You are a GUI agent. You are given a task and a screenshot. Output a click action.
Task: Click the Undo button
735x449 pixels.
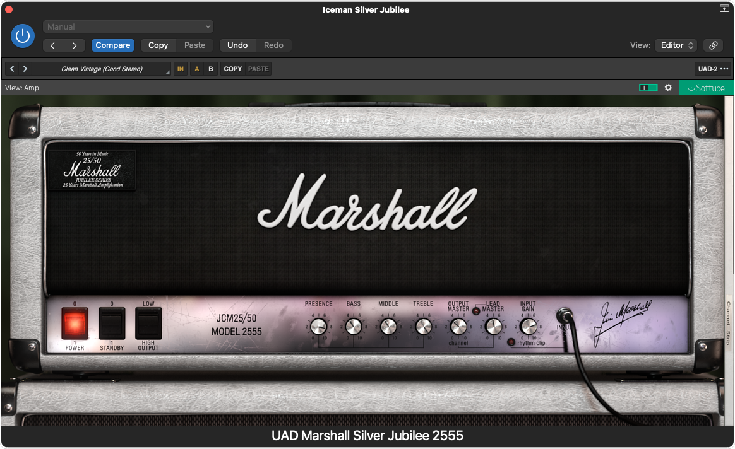pyautogui.click(x=237, y=45)
